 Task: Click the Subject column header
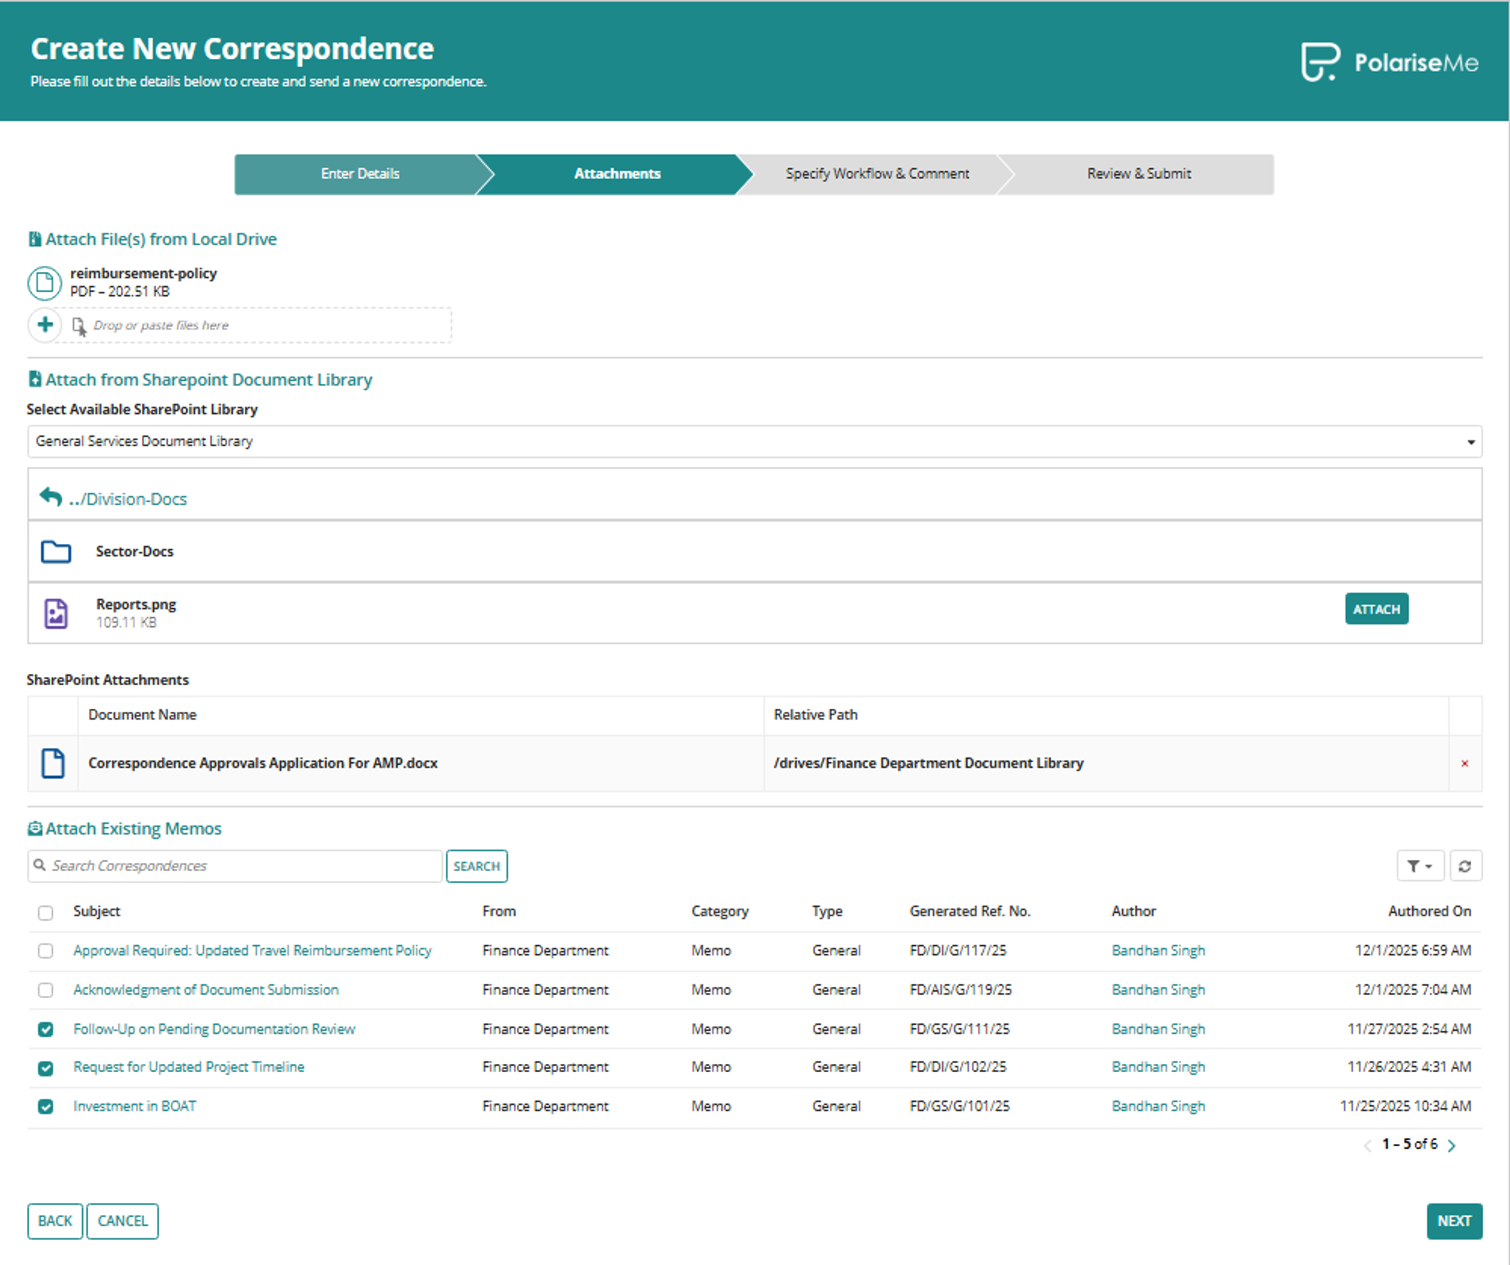(96, 911)
